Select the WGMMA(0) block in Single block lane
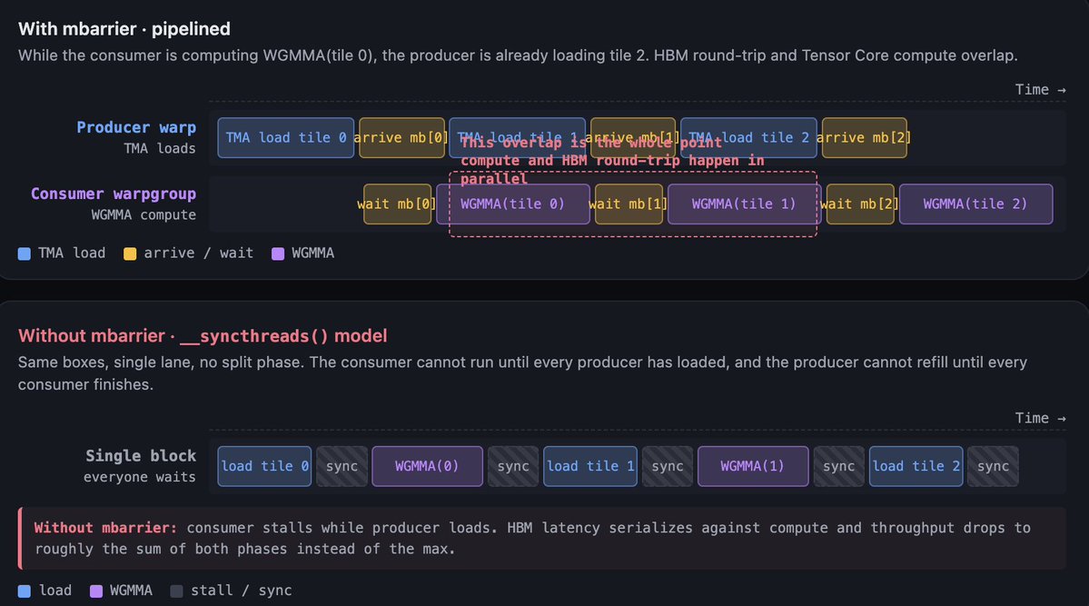The width and height of the screenshot is (1089, 606). point(427,466)
